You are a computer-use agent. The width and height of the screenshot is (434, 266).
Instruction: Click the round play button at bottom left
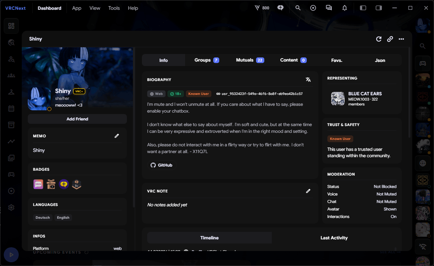point(11,255)
